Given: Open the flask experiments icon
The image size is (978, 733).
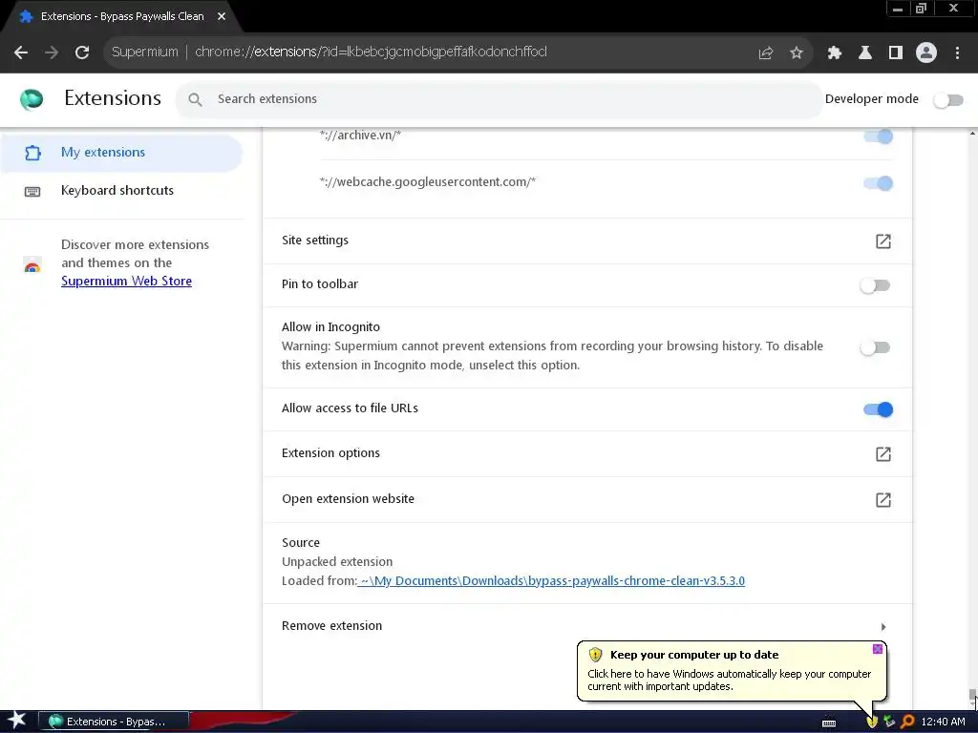Looking at the screenshot, I should tap(865, 53).
